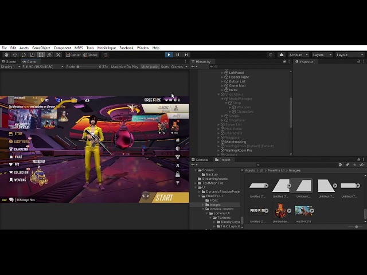Select the Scale tool
This screenshot has height=275, width=367.
pyautogui.click(x=32, y=55)
